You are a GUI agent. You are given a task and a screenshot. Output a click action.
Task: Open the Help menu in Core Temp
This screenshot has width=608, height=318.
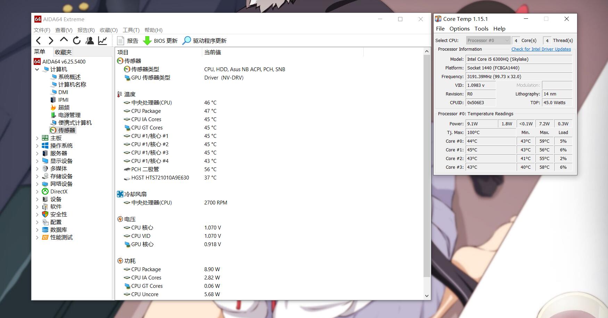pos(499,29)
